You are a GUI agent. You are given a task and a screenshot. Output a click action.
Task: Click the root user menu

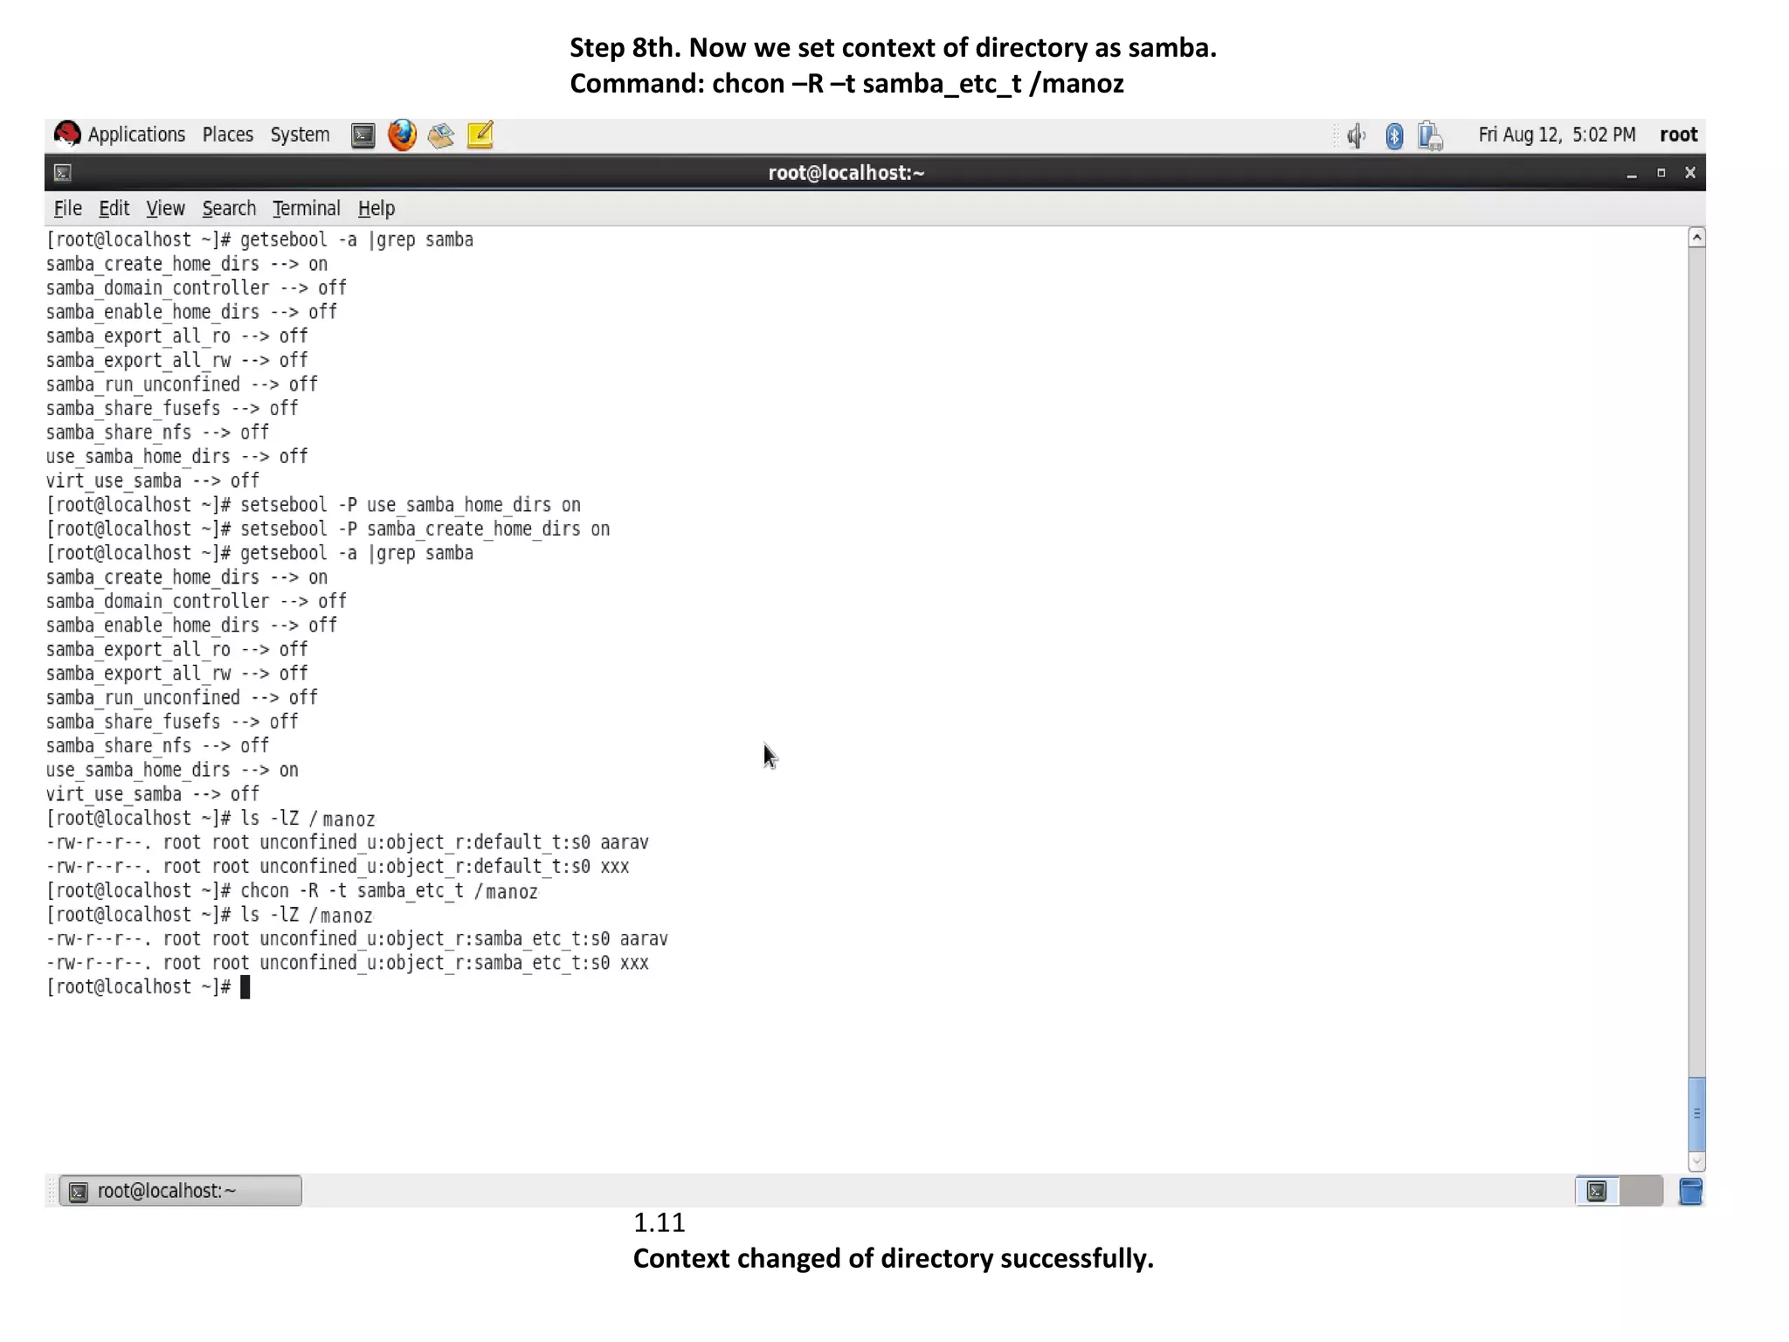coord(1678,135)
